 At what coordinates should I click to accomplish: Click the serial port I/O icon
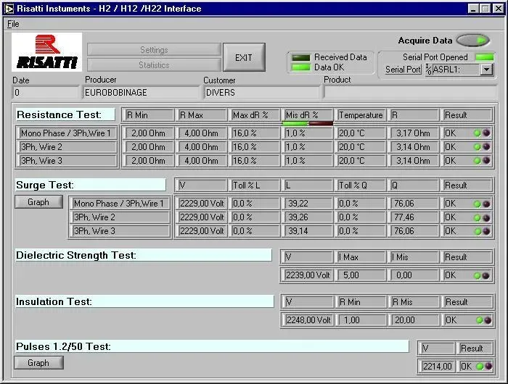pyautogui.click(x=428, y=70)
